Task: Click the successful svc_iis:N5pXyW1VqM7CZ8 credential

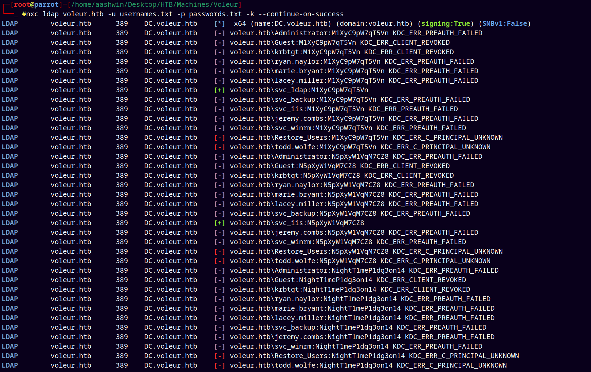Action: click(x=297, y=223)
